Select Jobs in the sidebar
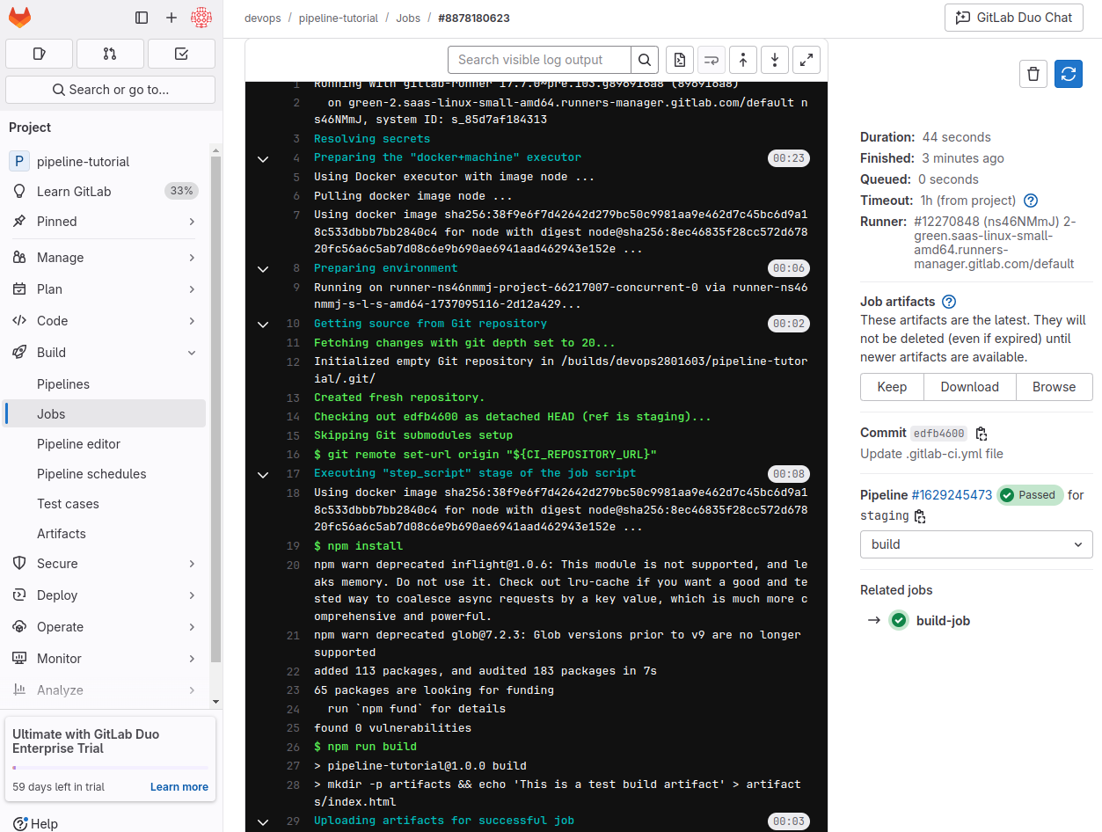 106,414
